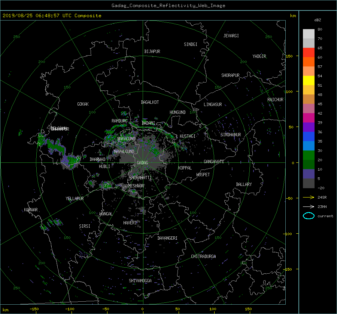This screenshot has height=314, width=337.
Task: Select the JEVARGI location label
Action: (x=231, y=36)
